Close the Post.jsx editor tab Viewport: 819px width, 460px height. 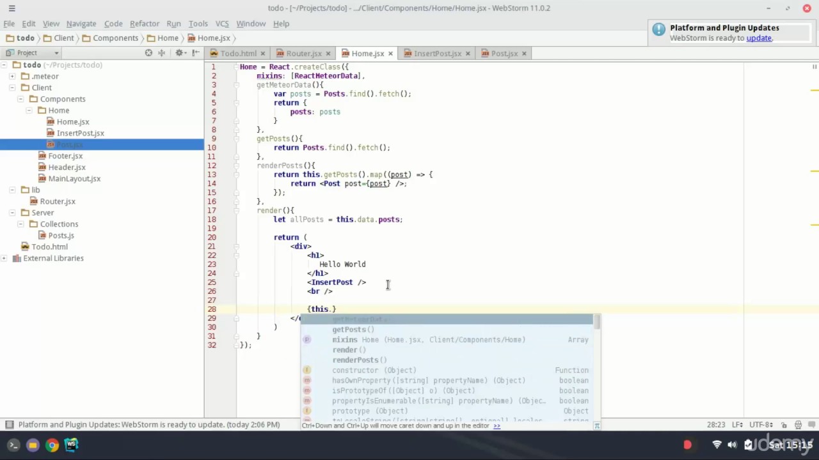point(524,54)
